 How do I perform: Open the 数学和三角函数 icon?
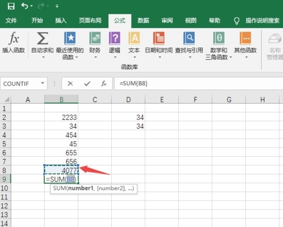[x=218, y=38]
